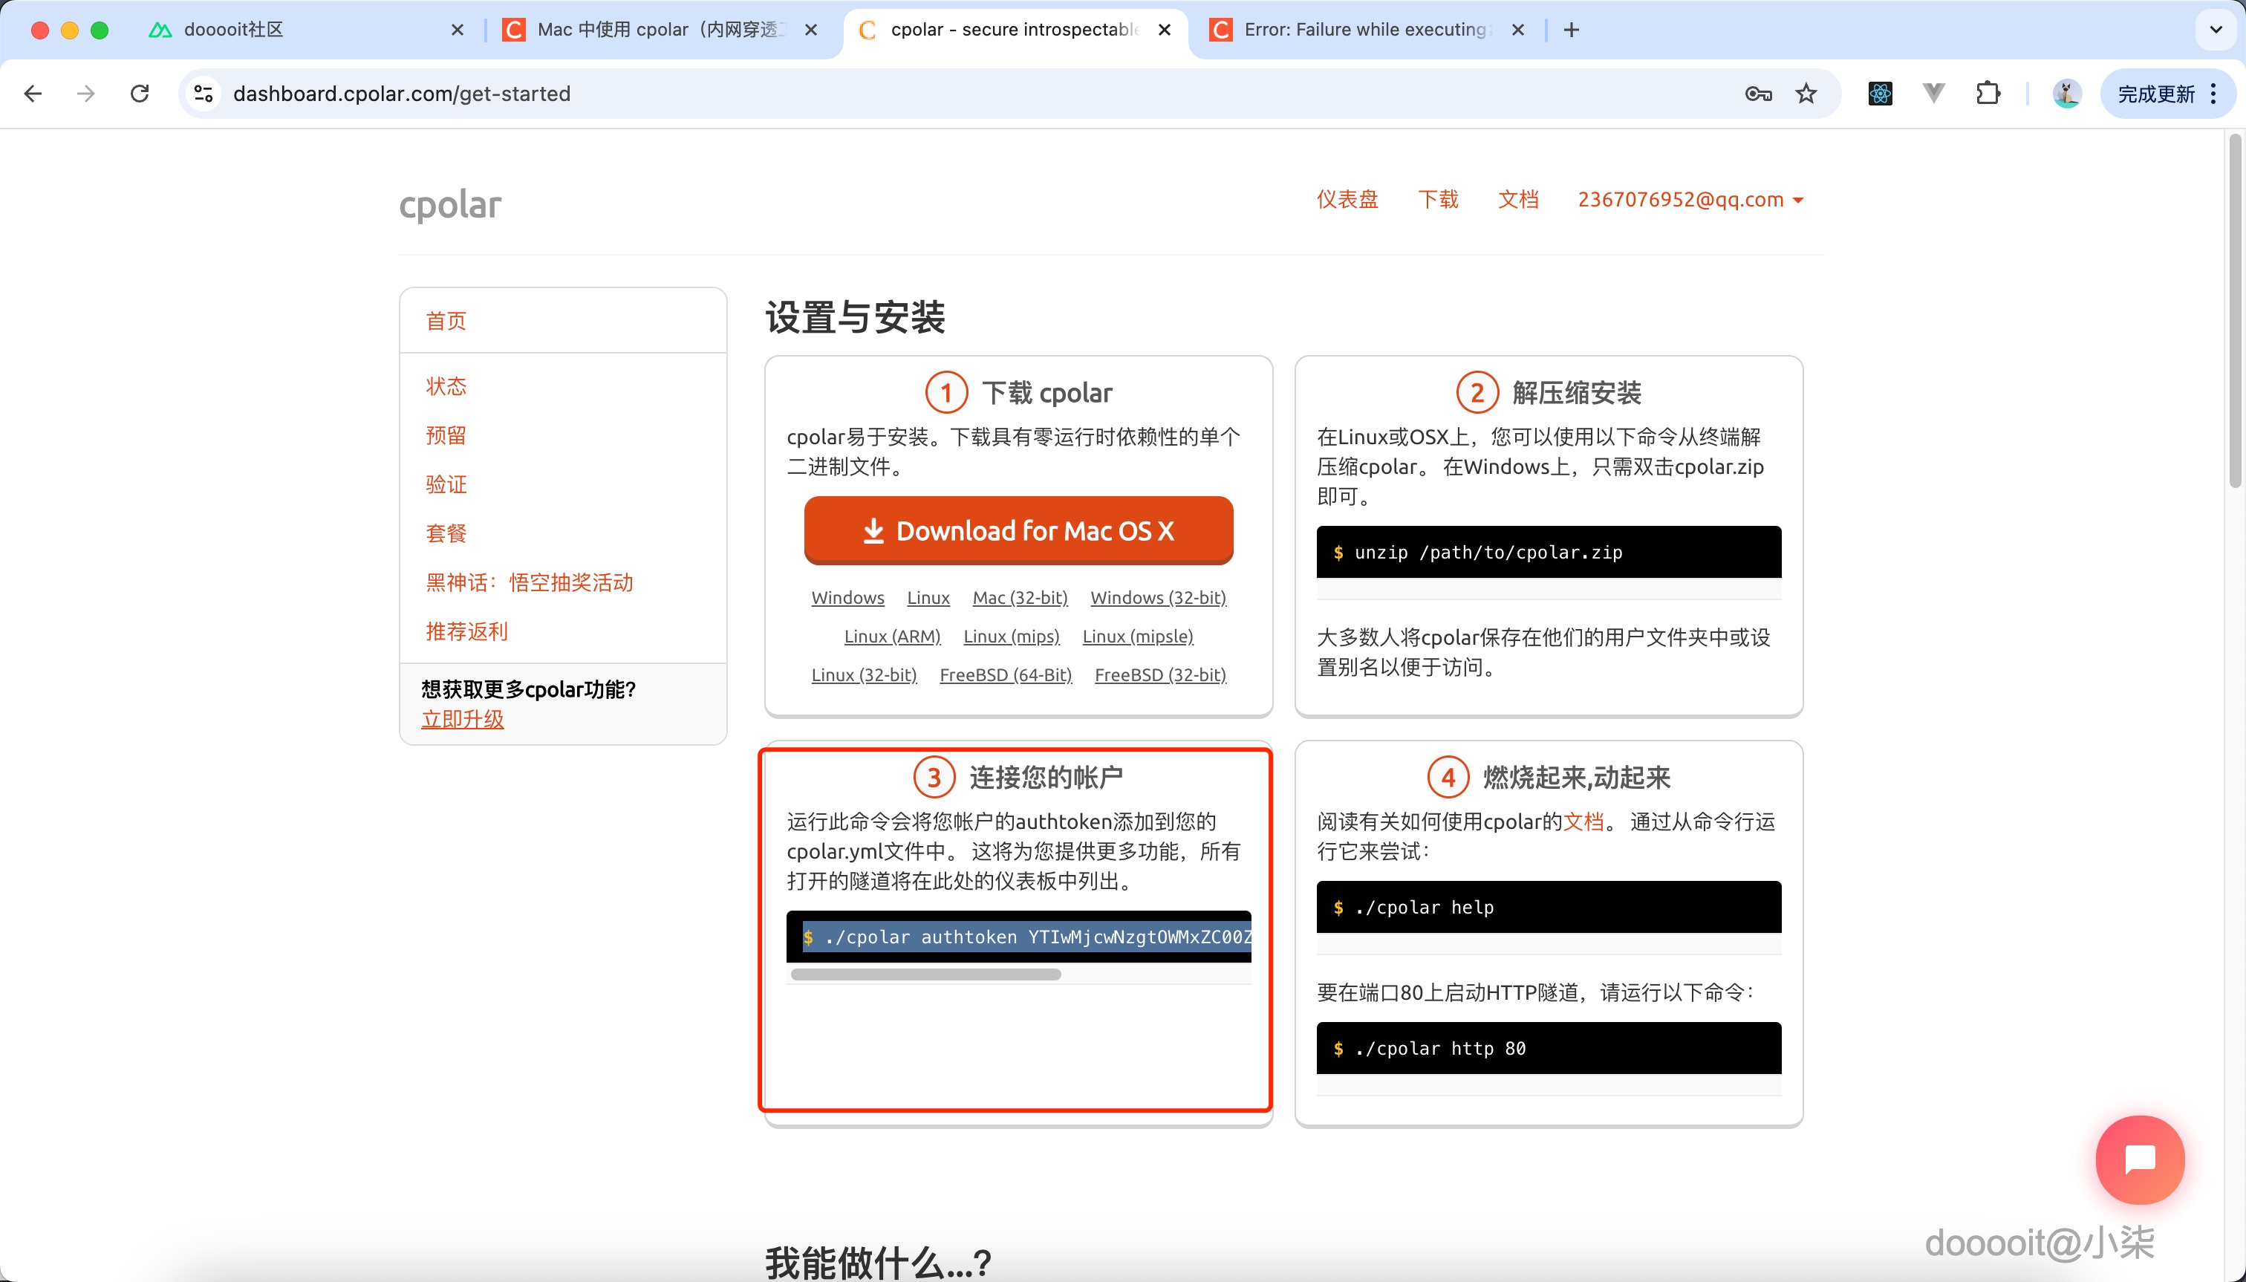The image size is (2246, 1282).
Task: Click the Download for Mac OS X button
Action: coord(1018,530)
